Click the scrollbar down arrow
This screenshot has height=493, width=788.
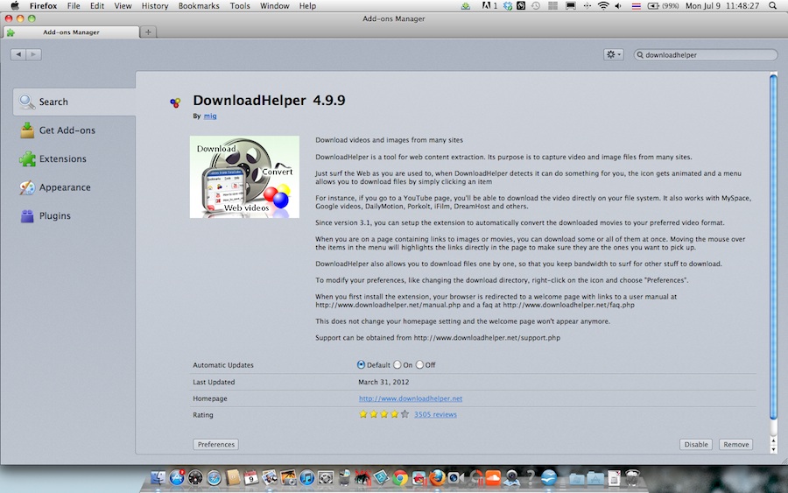click(x=773, y=448)
